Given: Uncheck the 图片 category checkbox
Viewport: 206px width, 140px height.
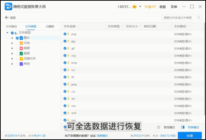Looking at the screenshot, I should [x=17, y=38].
